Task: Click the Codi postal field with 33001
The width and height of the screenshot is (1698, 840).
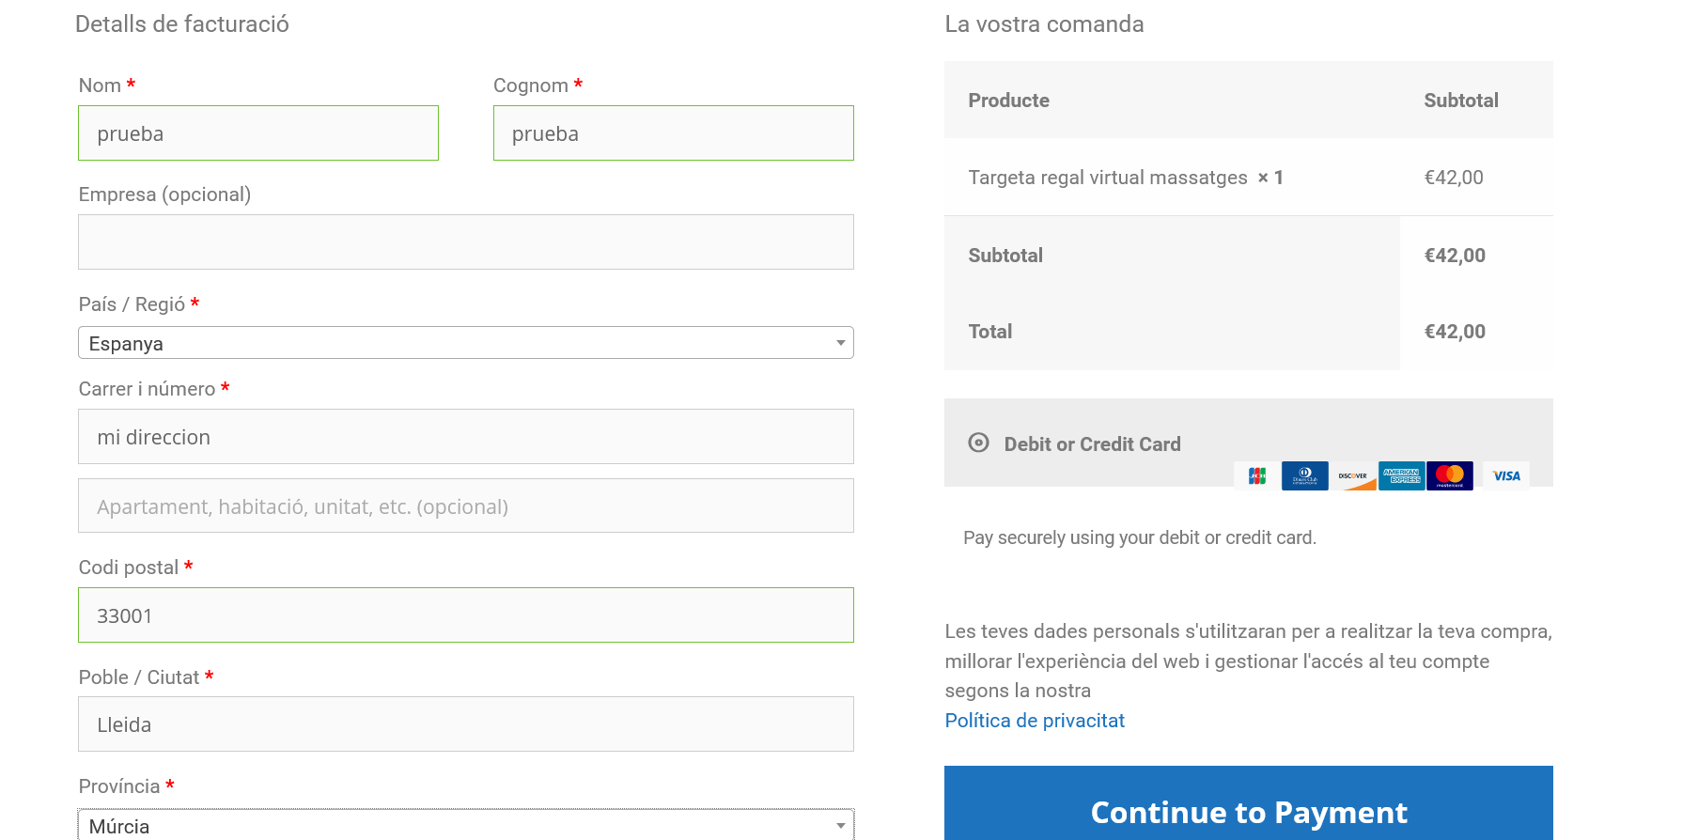Action: [x=466, y=615]
